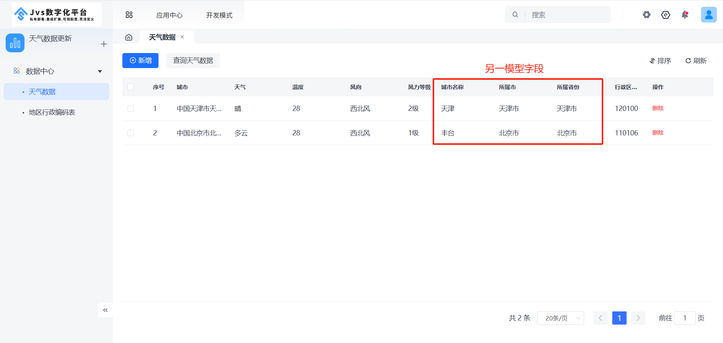This screenshot has width=723, height=343.
Task: Switch to 开发模式
Action: [219, 15]
